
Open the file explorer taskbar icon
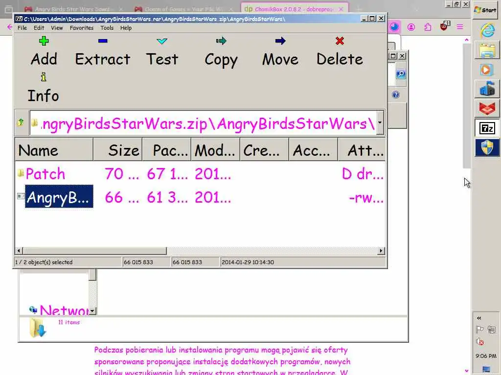[487, 50]
